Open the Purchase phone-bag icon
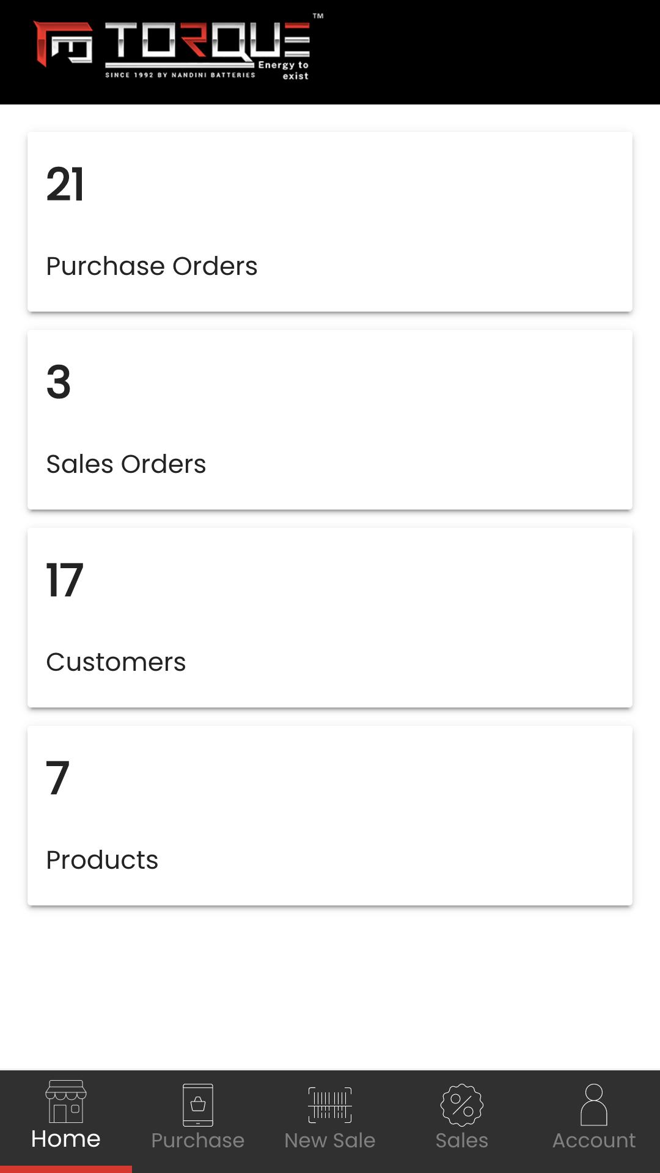 198,1105
